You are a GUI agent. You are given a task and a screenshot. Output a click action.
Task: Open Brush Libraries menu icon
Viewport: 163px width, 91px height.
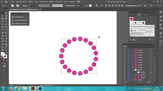click(x=131, y=40)
